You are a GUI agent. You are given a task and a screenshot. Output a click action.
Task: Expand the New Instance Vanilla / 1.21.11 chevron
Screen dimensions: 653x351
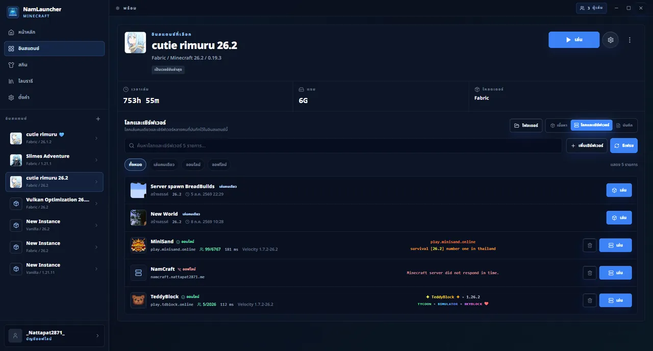[x=96, y=269]
